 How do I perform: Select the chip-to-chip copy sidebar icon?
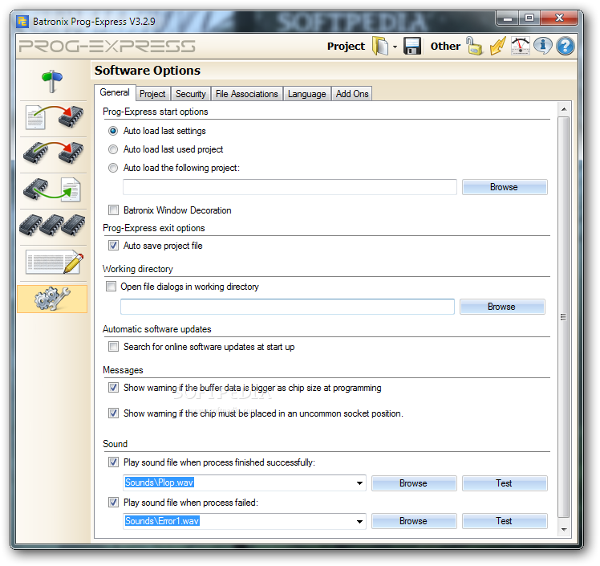click(x=52, y=153)
